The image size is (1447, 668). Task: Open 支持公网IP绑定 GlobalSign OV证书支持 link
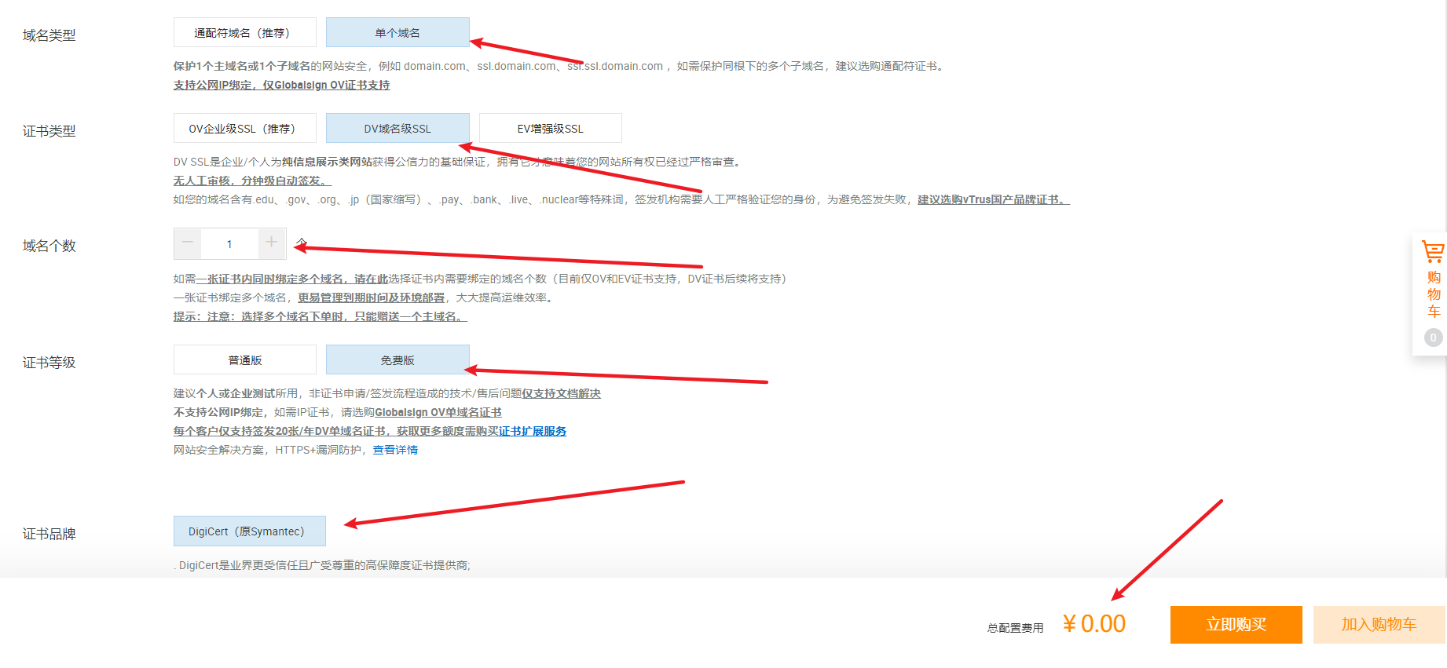tap(281, 85)
